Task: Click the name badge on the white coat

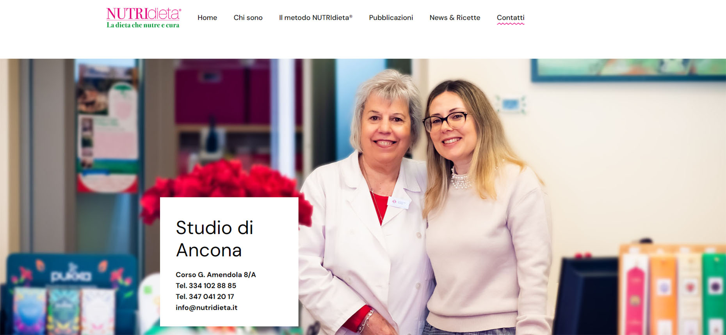Action: (399, 203)
